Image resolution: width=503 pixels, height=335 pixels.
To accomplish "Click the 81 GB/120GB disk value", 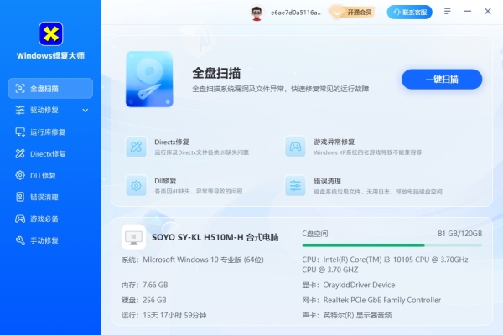I will click(x=460, y=234).
